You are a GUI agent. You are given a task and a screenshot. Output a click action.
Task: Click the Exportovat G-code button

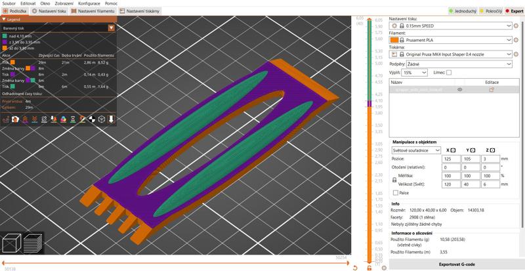[x=457, y=264]
